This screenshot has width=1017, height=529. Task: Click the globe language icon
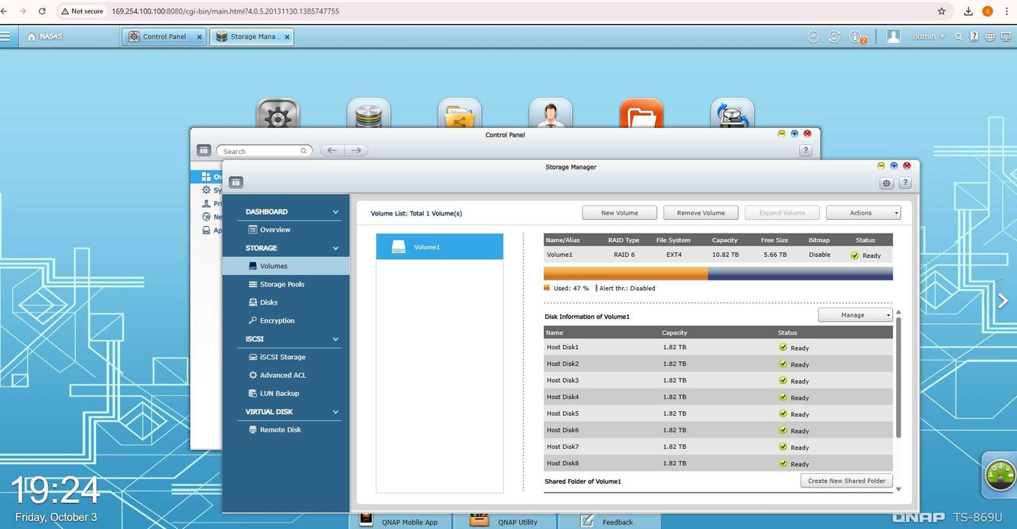point(990,36)
